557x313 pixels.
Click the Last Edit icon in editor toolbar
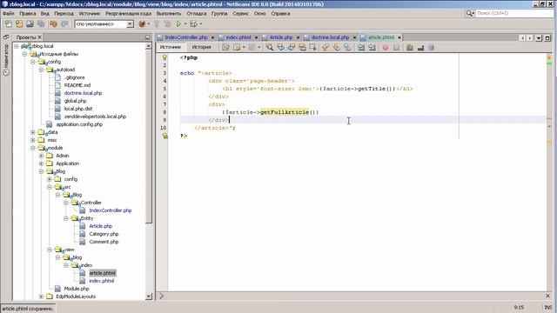(225, 47)
